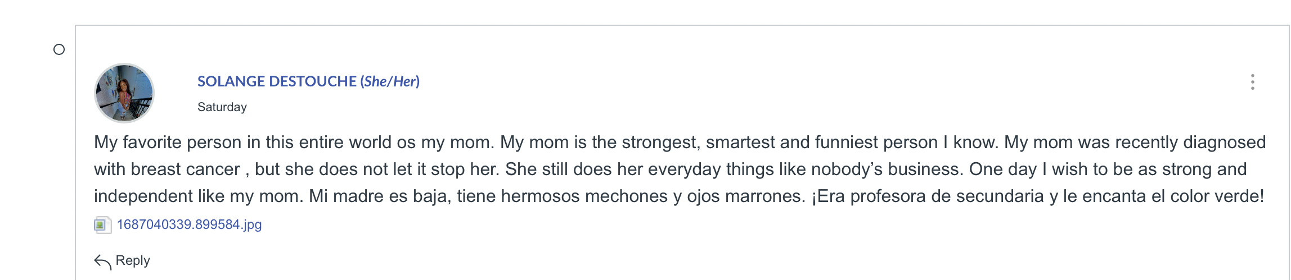1291x280 pixels.
Task: Open attachment 1687040339.899584.jpg link
Action: click(x=189, y=225)
